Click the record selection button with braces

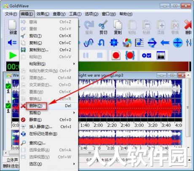[130, 56]
